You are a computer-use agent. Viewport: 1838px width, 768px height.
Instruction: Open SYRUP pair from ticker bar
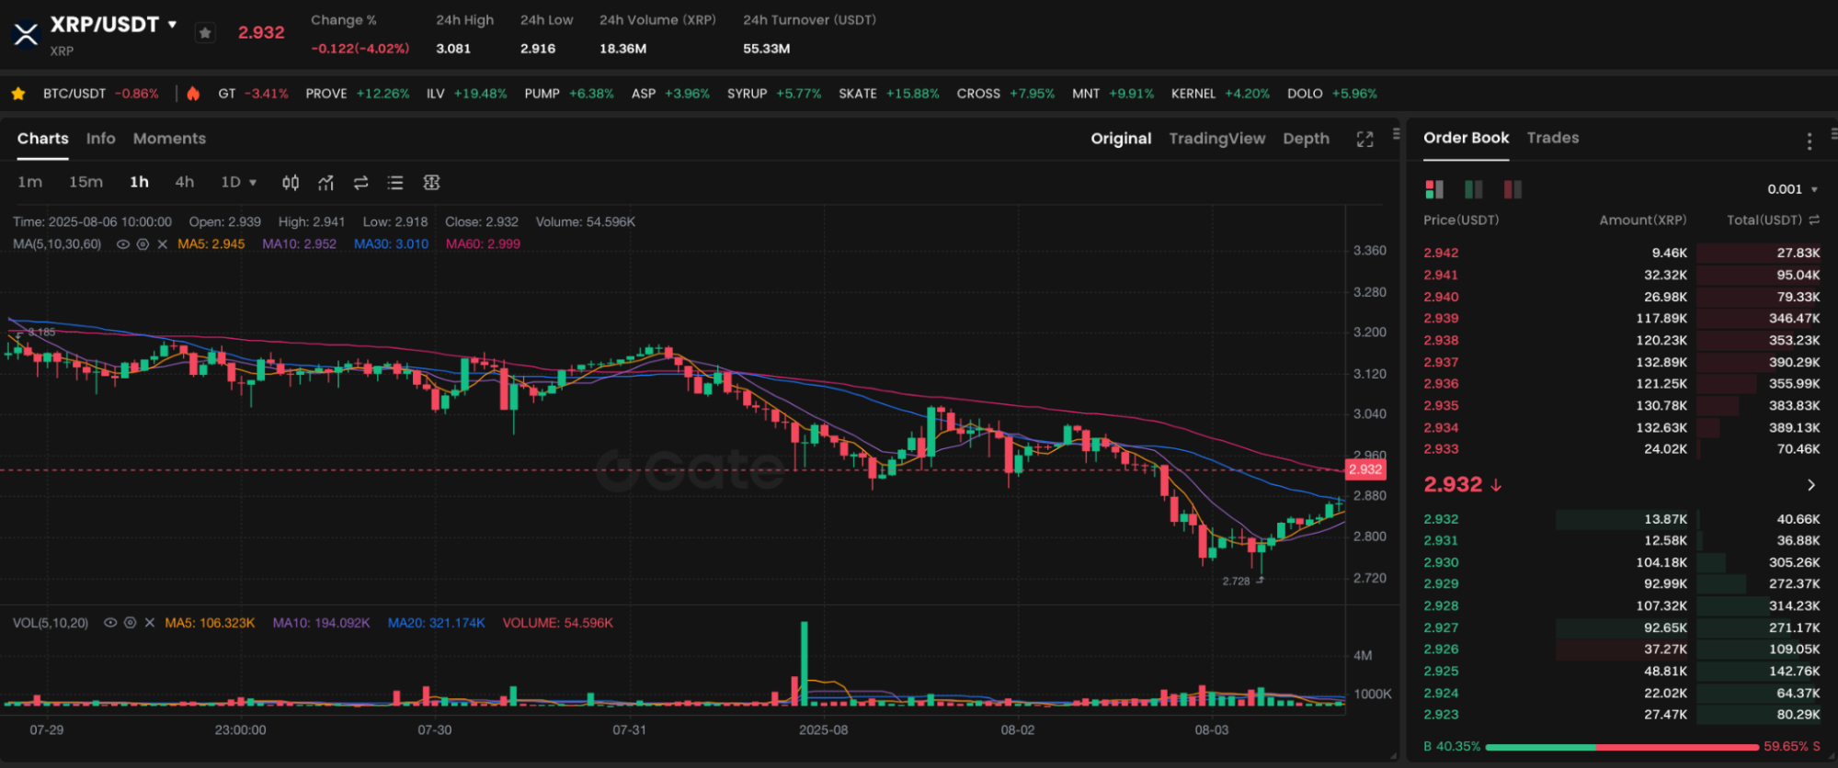[x=774, y=94]
